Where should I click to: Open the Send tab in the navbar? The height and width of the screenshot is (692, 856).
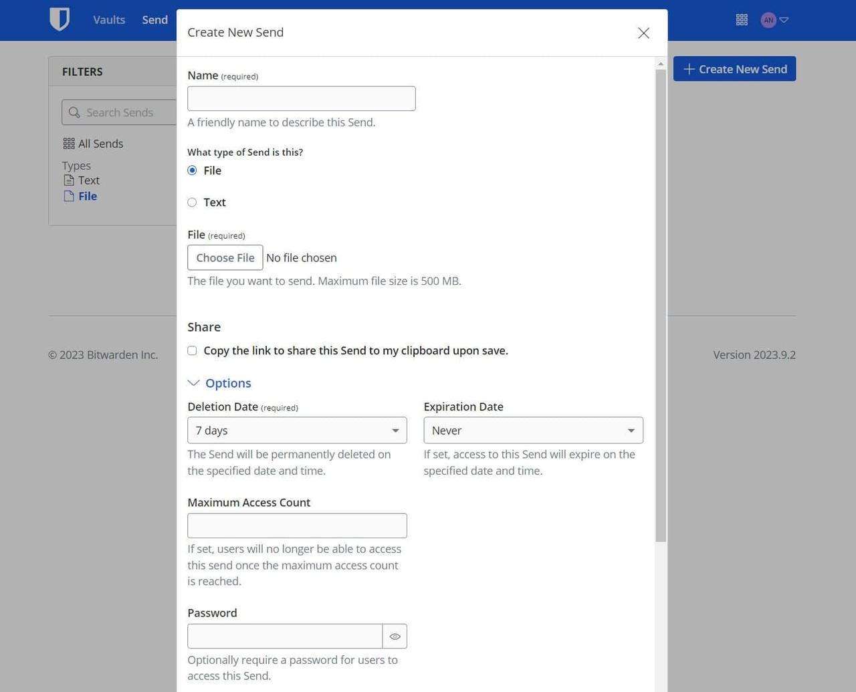click(x=154, y=20)
